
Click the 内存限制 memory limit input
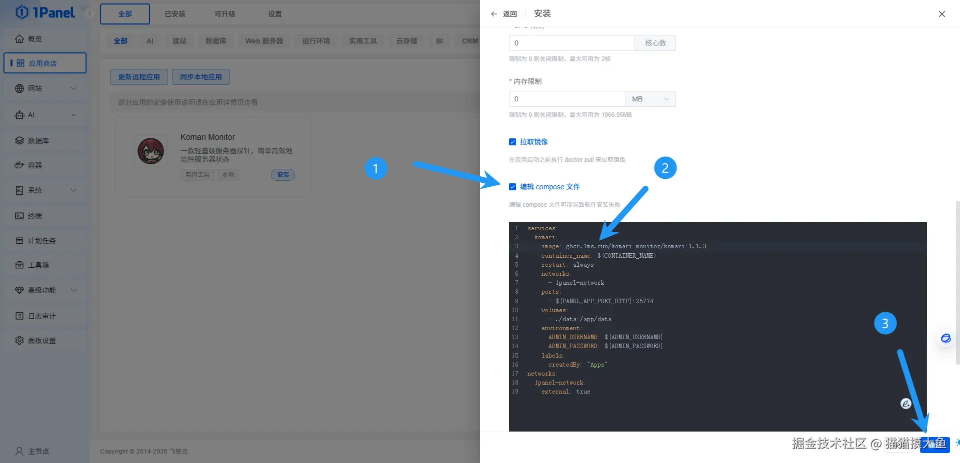pos(567,99)
